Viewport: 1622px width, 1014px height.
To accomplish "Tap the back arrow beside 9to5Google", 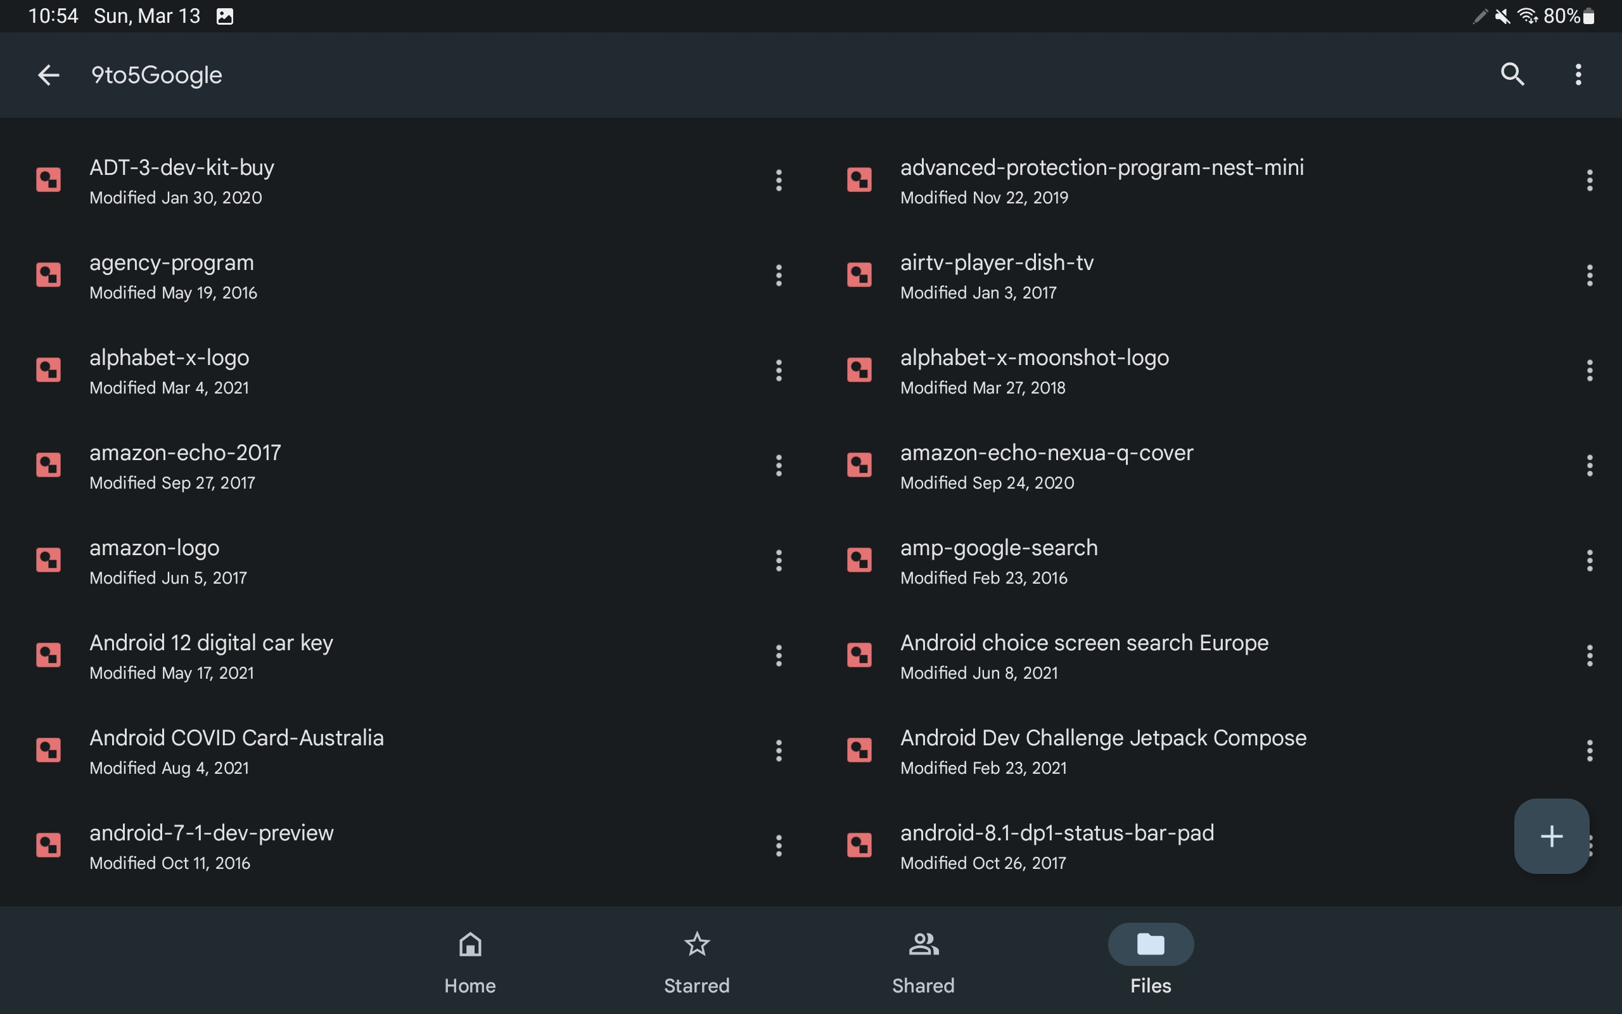I will pos(48,74).
